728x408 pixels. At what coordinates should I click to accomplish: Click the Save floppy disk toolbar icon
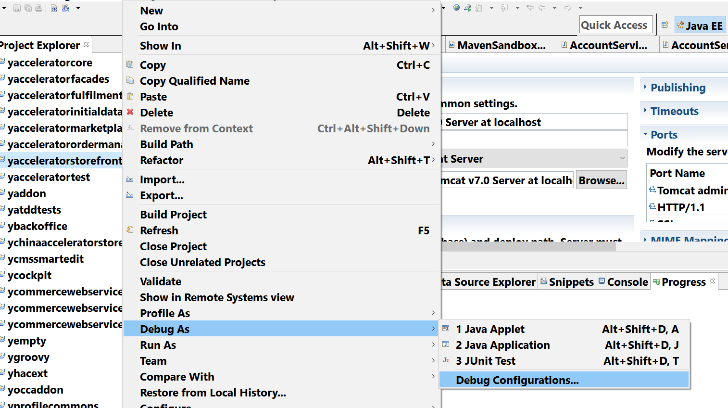17,8
